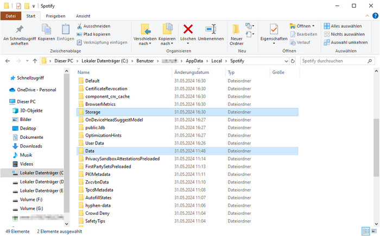Select OneDrive - Personal in sidebar
This screenshot has width=380, height=236.
36,90
